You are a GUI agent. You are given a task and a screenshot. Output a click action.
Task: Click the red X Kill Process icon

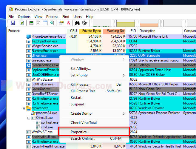tap(68, 23)
